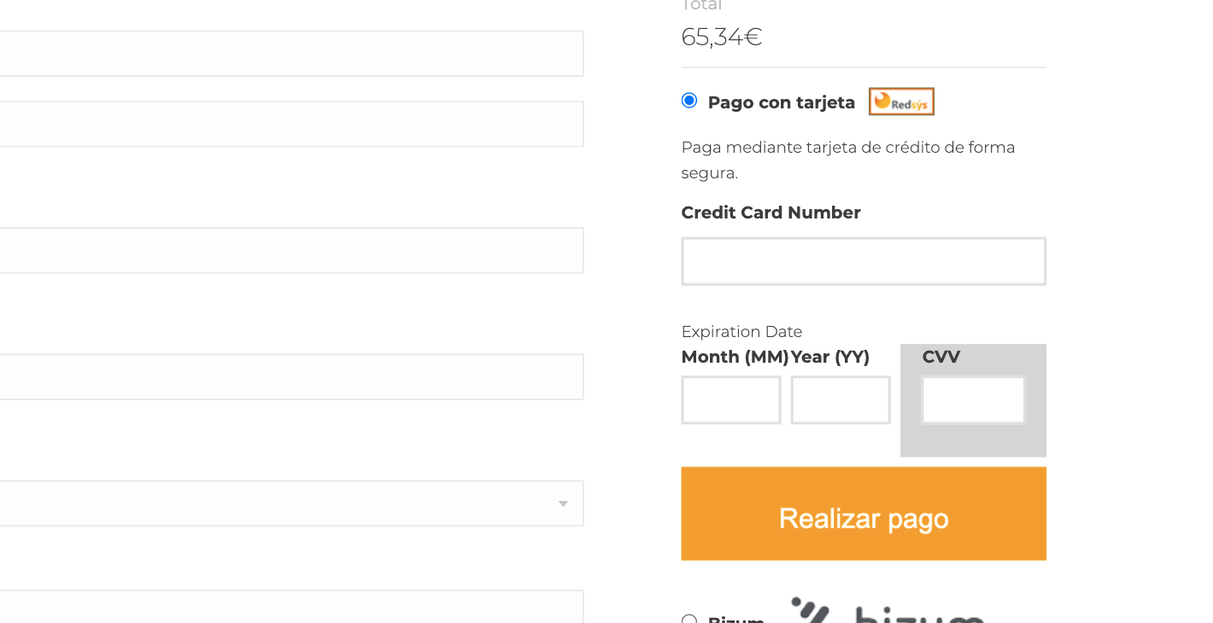Click the Month (MM) input box
The height and width of the screenshot is (623, 1213).
(x=730, y=399)
